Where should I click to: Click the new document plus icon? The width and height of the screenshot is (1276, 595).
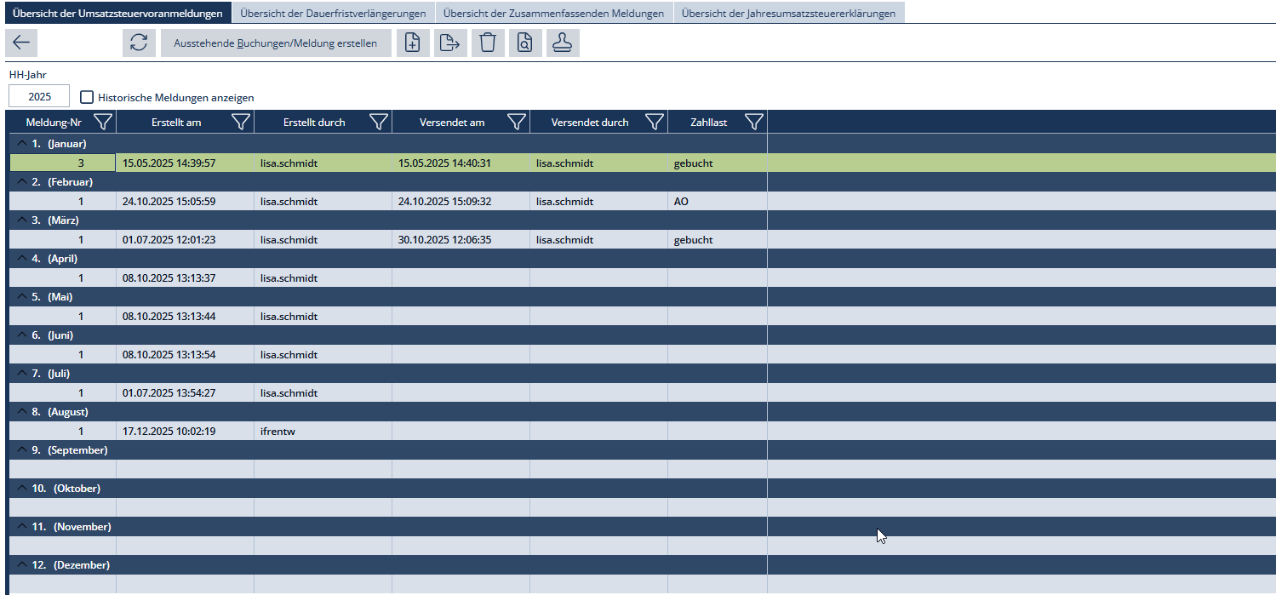point(413,43)
